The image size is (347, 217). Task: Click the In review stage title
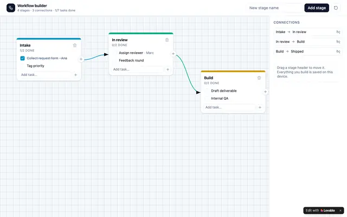click(x=120, y=40)
